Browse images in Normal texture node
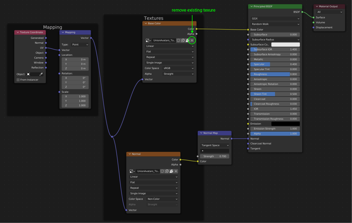 pyautogui.click(x=132, y=171)
